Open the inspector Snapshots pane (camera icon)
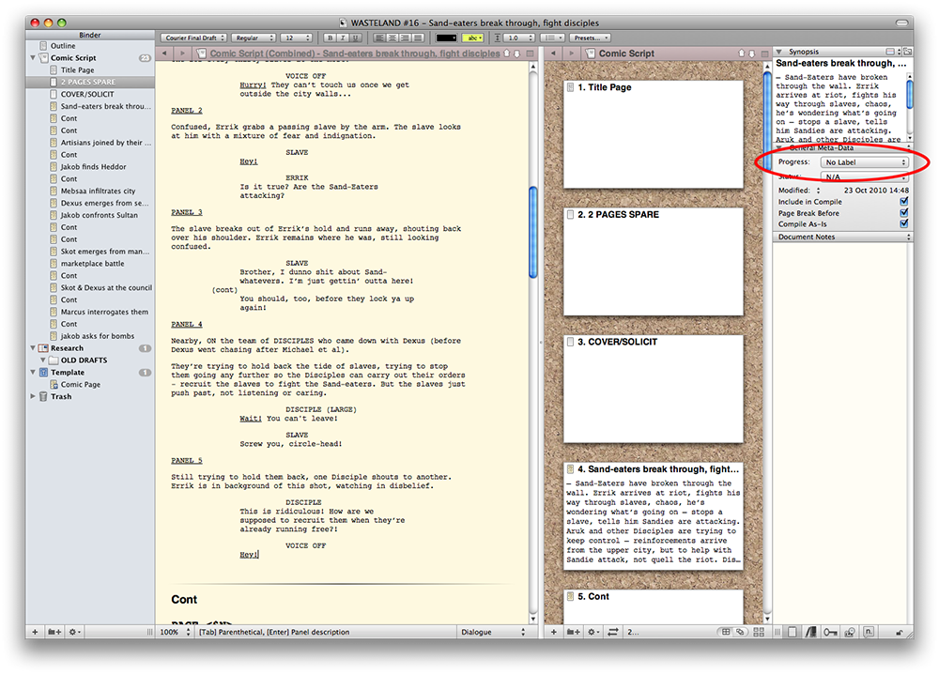The image size is (939, 674). tap(849, 632)
